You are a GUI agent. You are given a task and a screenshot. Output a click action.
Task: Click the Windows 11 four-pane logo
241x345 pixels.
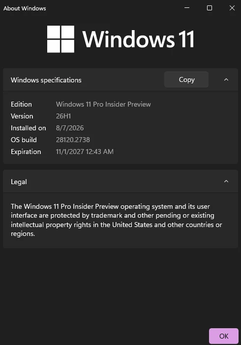pyautogui.click(x=61, y=39)
